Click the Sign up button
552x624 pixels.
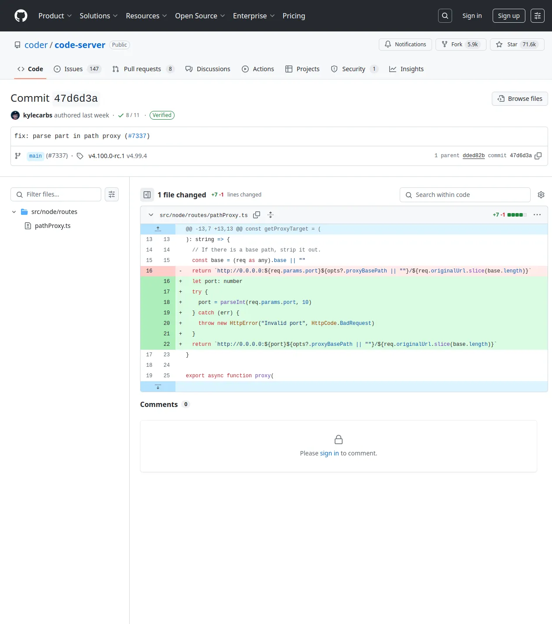click(x=509, y=16)
